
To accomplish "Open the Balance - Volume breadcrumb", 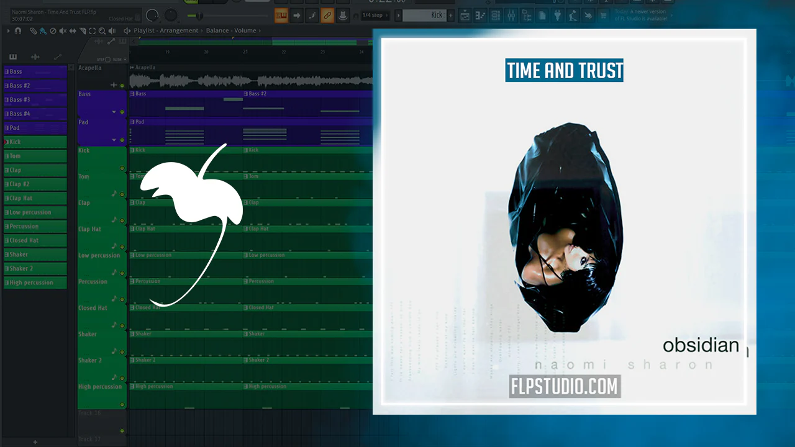I will pos(231,30).
